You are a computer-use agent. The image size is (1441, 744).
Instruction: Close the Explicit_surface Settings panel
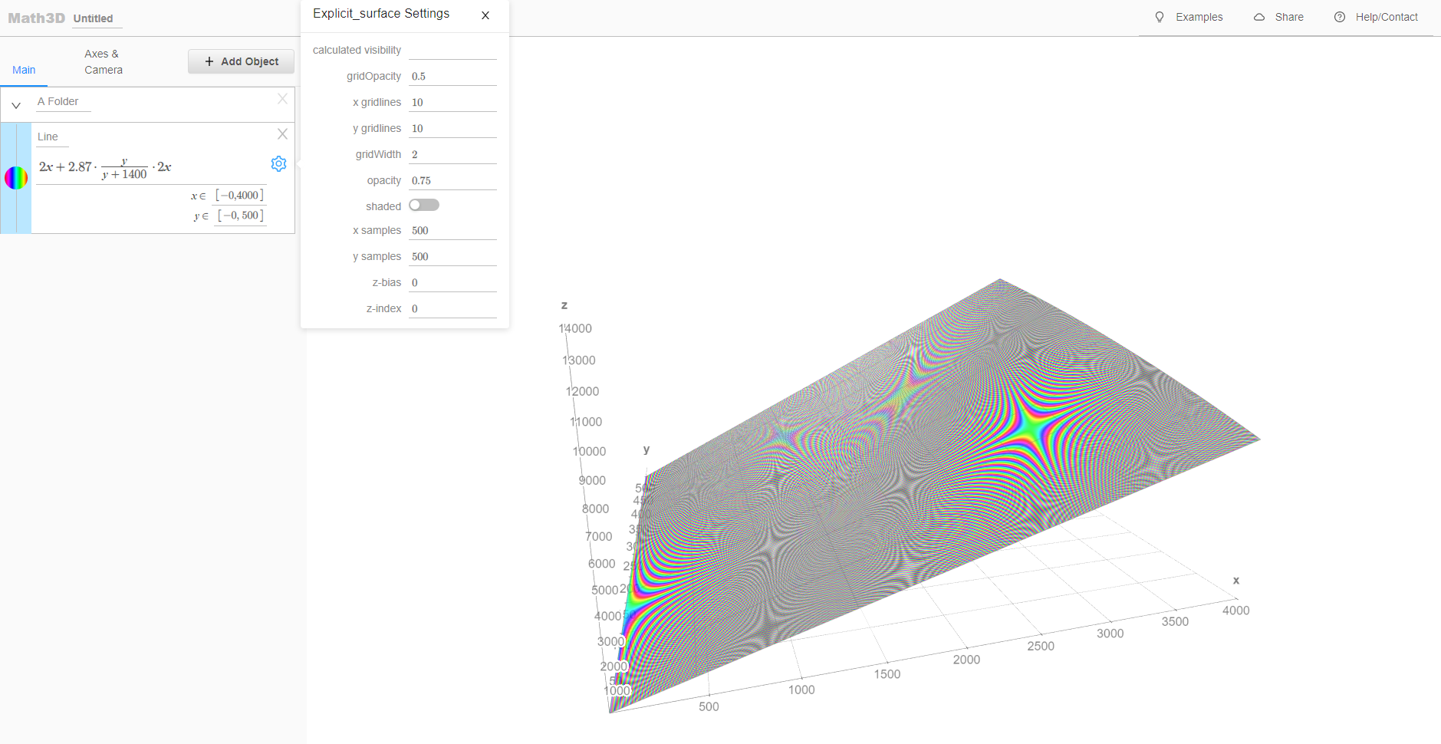[485, 15]
